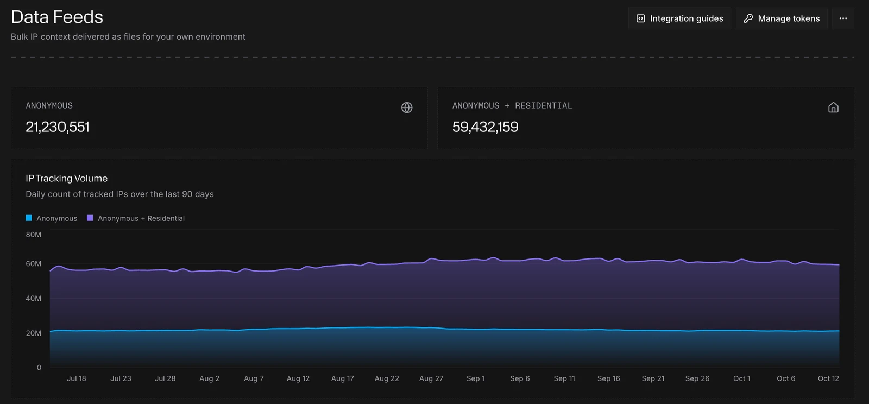Click the key icon in Manage tokens
Viewport: 869px width, 404px height.
pos(748,18)
